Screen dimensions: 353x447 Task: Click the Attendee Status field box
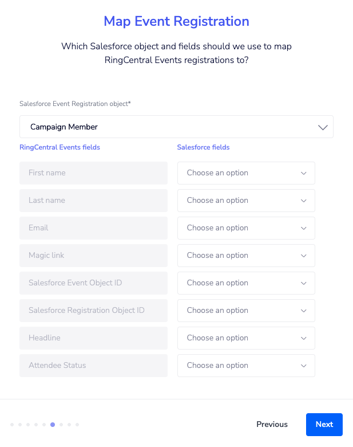pos(93,366)
